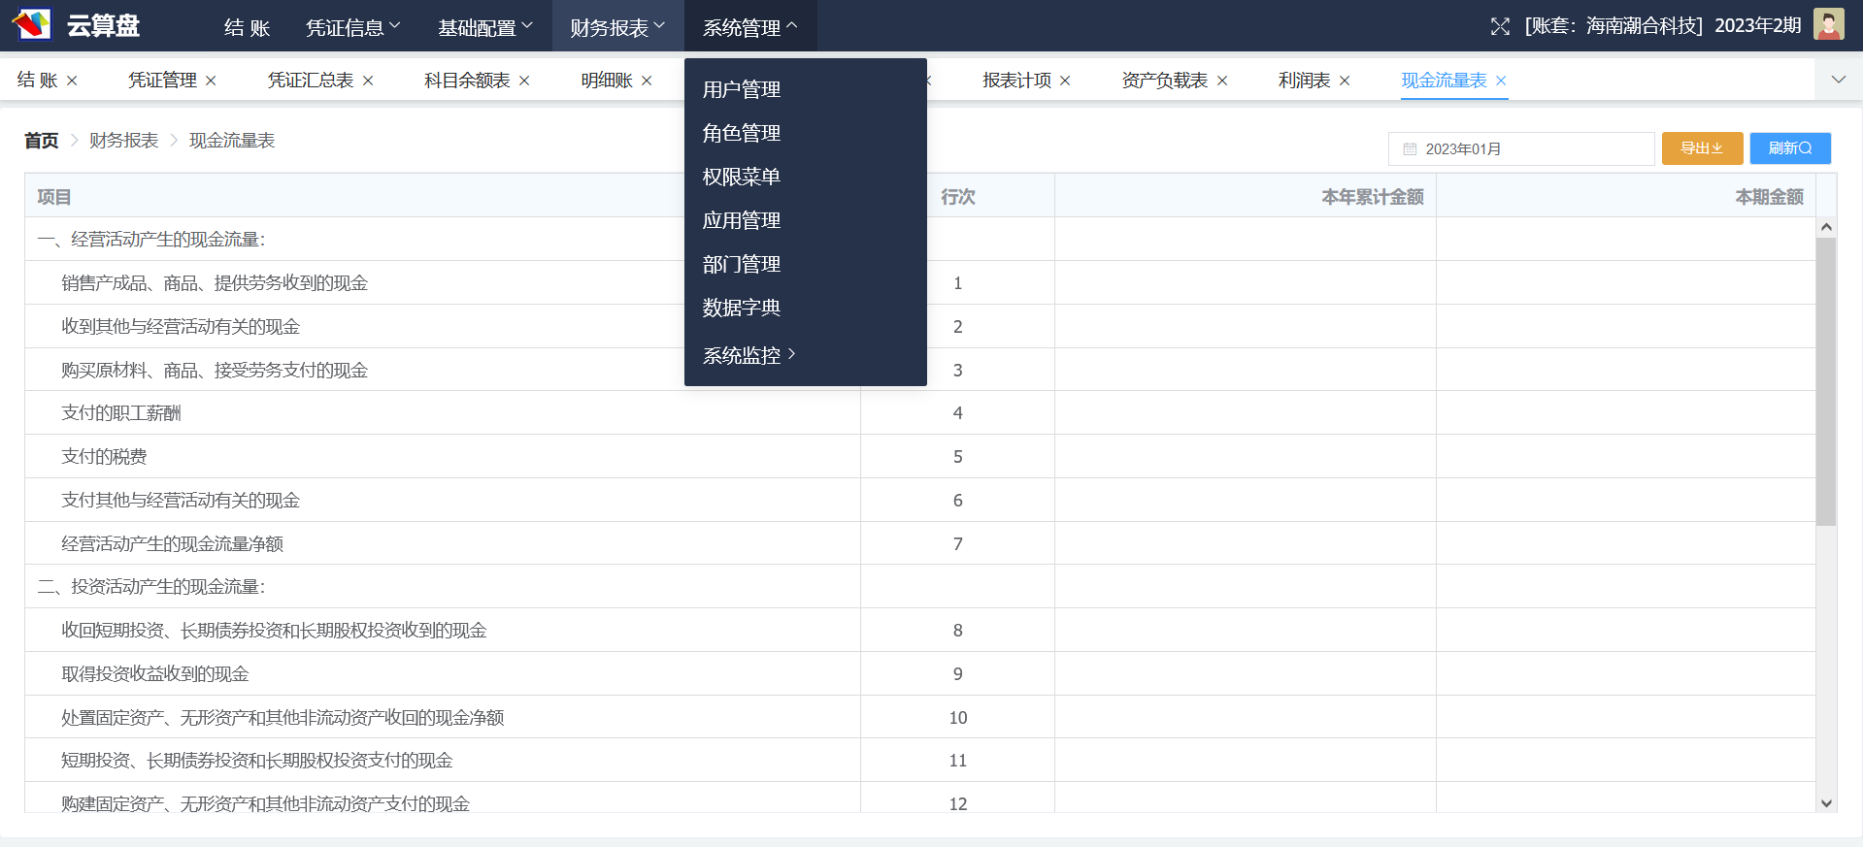Viewport: 1863px width, 847px height.
Task: Close the 现金流量表 tab
Action: click(1501, 81)
